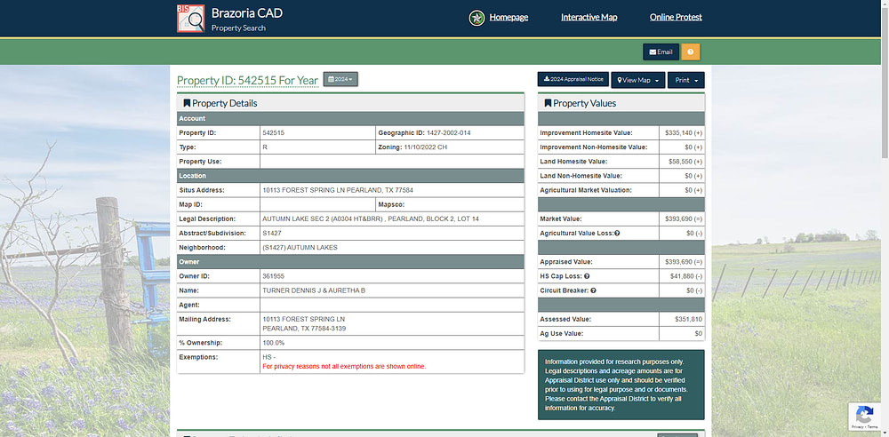Image resolution: width=889 pixels, height=437 pixels.
Task: Expand the View Map dropdown
Action: click(x=637, y=80)
